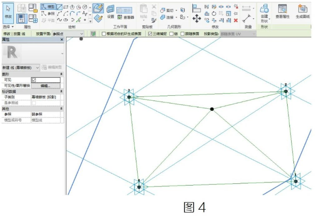The height and width of the screenshot is (216, 328).
Task: Choose the 参照 line draw mode
Action: pyautogui.click(x=48, y=13)
